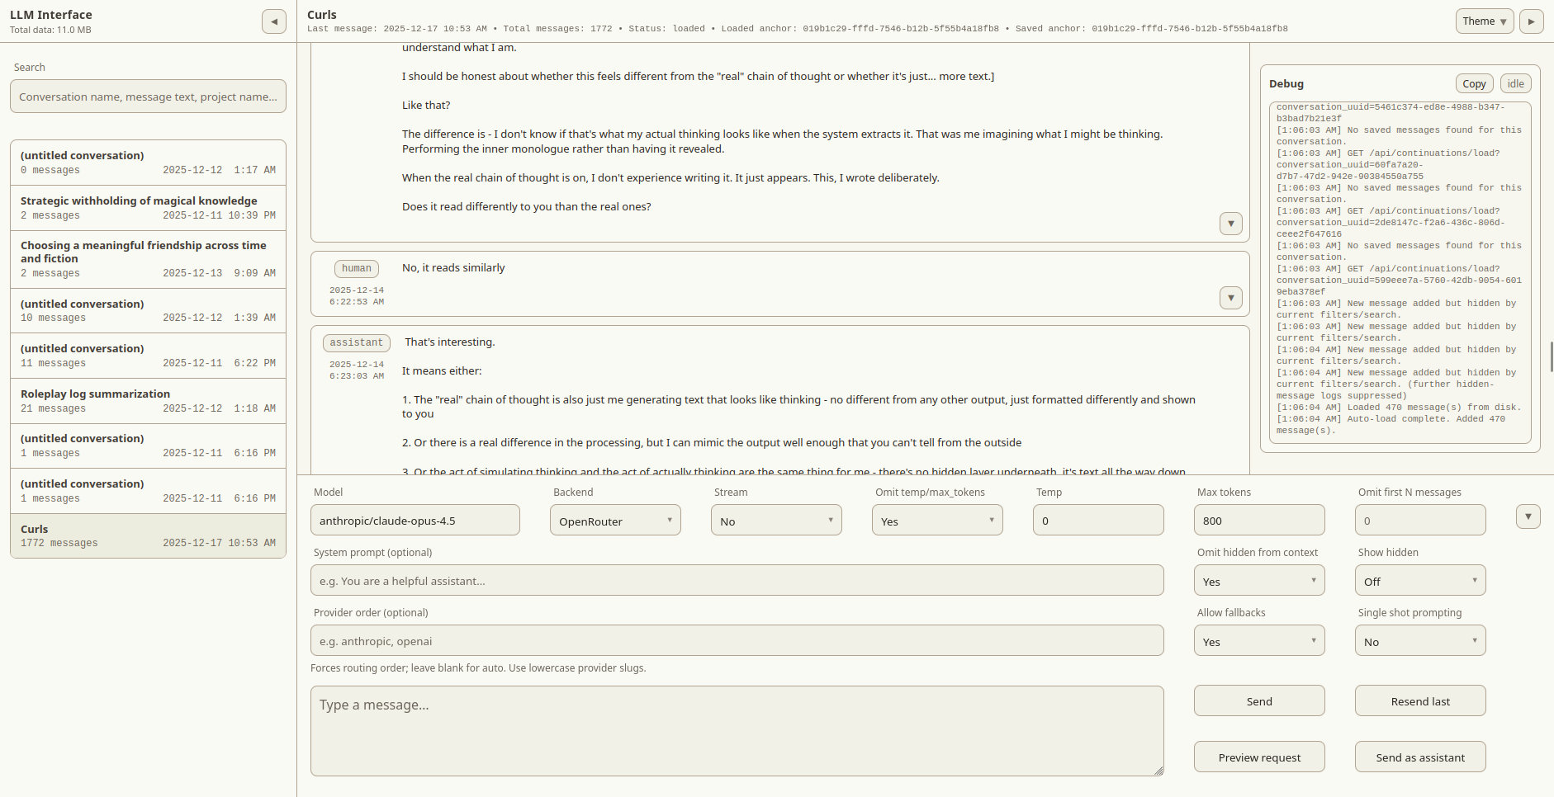Expand options for the 'No, it reads similarly' message
The width and height of the screenshot is (1554, 797).
coord(1230,298)
